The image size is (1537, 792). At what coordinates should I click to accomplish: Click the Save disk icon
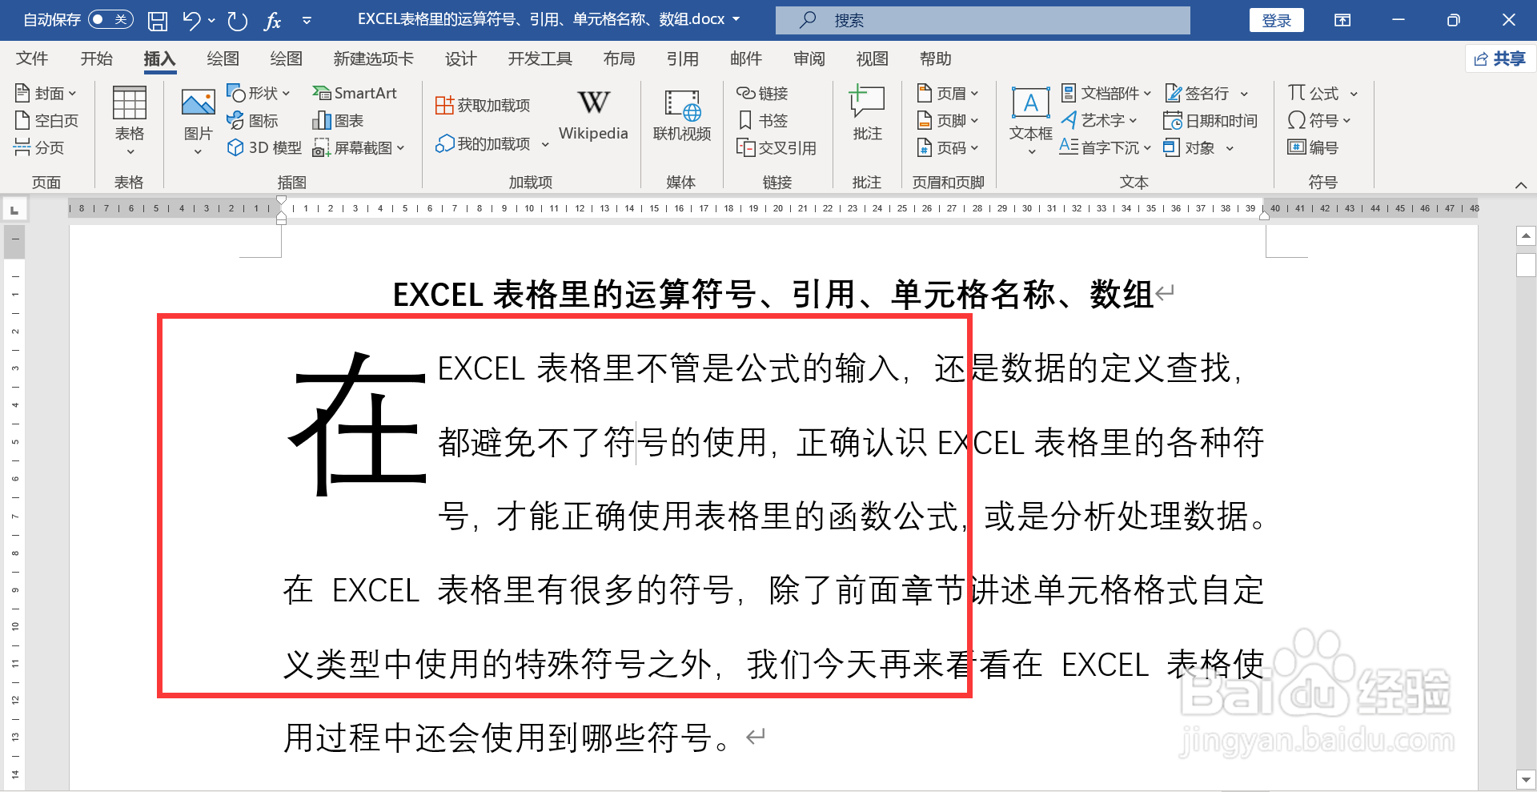click(158, 21)
